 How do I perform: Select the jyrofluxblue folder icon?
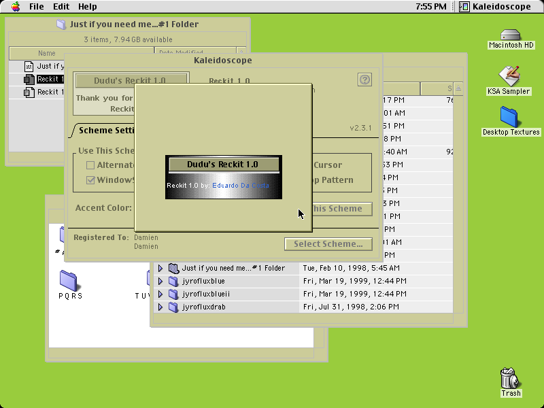point(173,281)
